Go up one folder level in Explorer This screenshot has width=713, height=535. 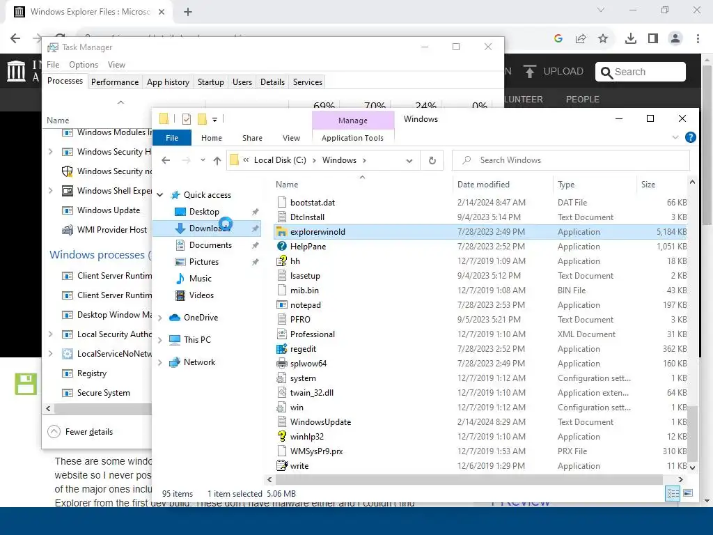[217, 160]
